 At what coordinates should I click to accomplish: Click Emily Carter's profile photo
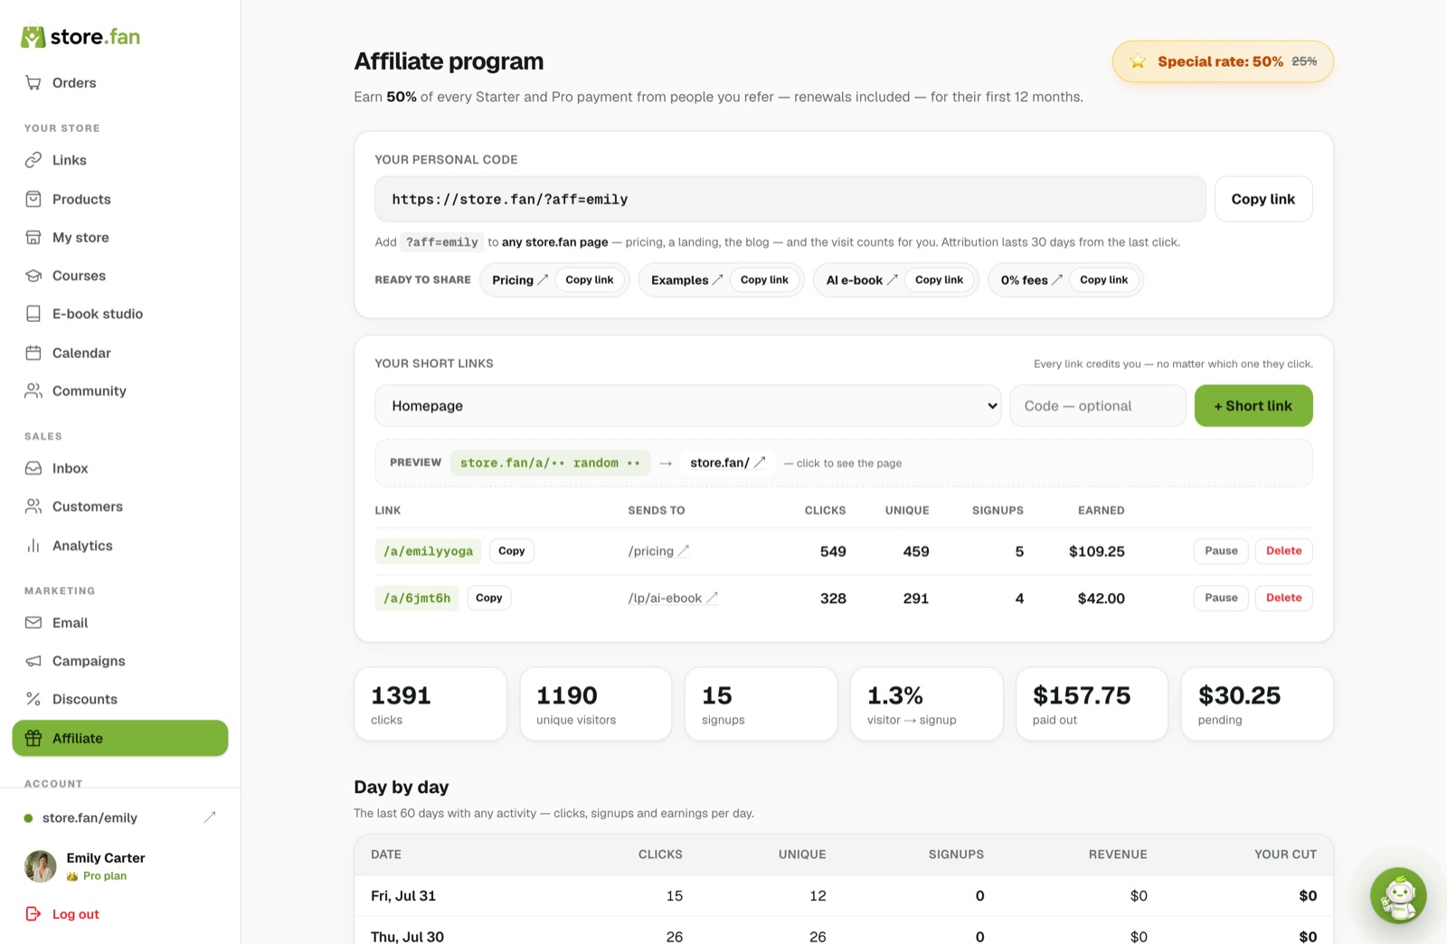tap(40, 866)
